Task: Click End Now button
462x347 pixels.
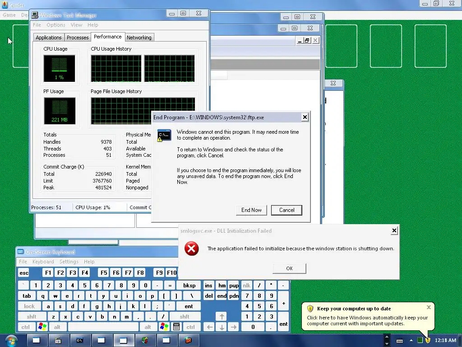Action: (251, 210)
